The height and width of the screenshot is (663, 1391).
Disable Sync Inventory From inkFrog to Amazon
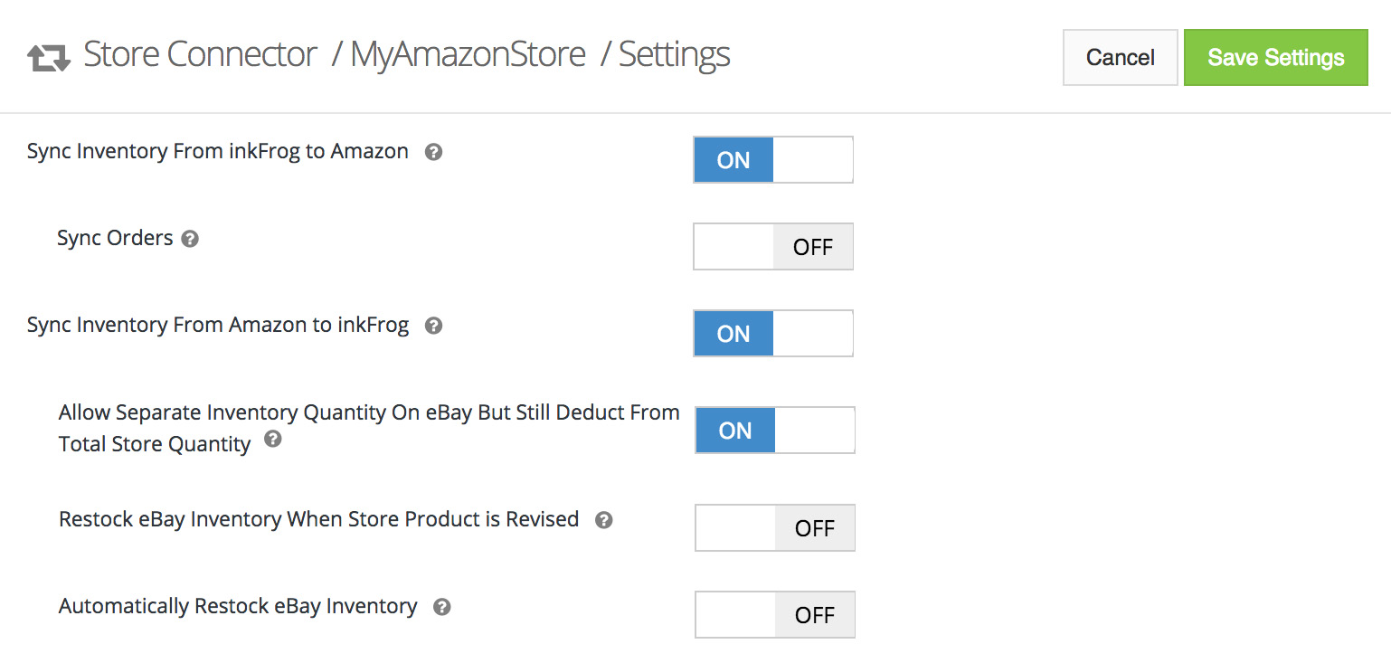pos(772,160)
